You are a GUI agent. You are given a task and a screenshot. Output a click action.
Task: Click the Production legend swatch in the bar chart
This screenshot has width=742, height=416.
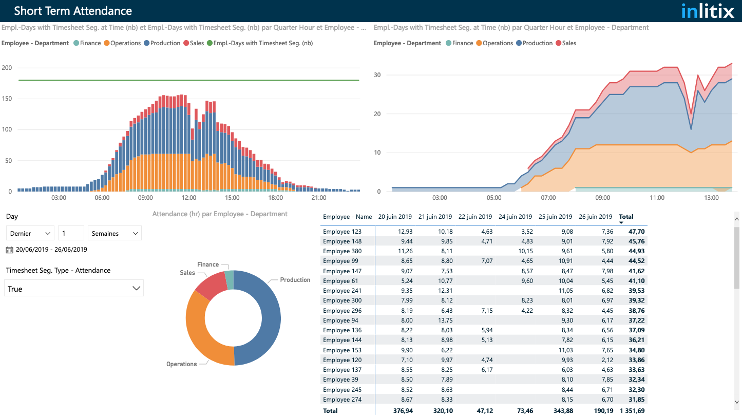[x=147, y=43]
